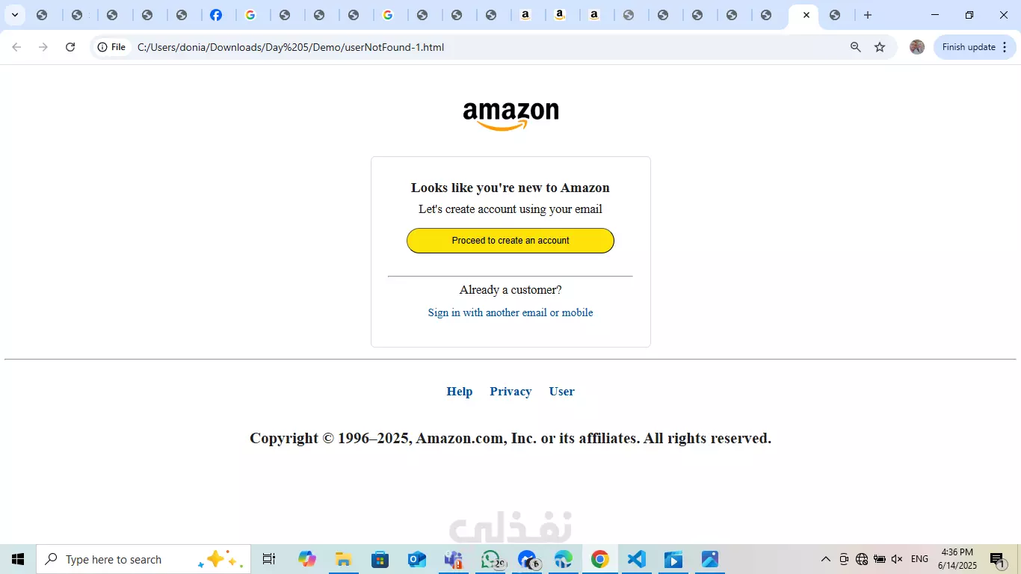Bookmark this page with the star icon
1021x574 pixels.
(x=880, y=47)
